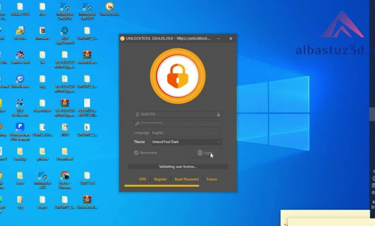
Task: Minimize the UnlockTool window
Action: pyautogui.click(x=219, y=38)
